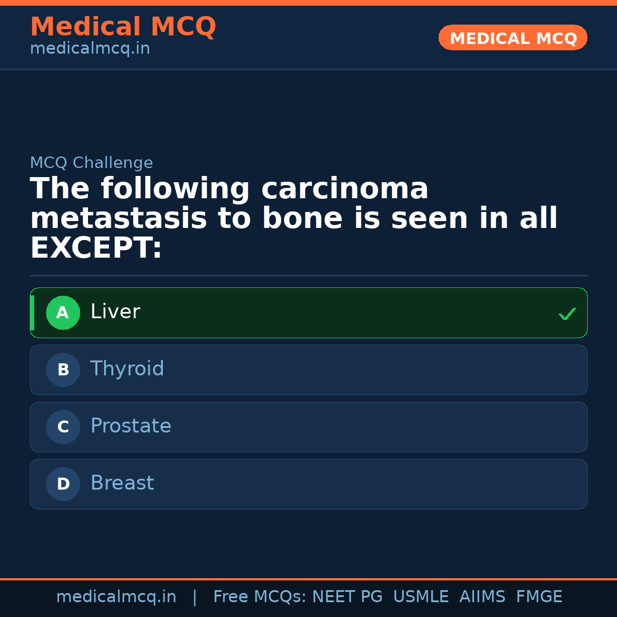This screenshot has height=617, width=617.
Task: Open the USMLE category in the footer
Action: (x=421, y=596)
